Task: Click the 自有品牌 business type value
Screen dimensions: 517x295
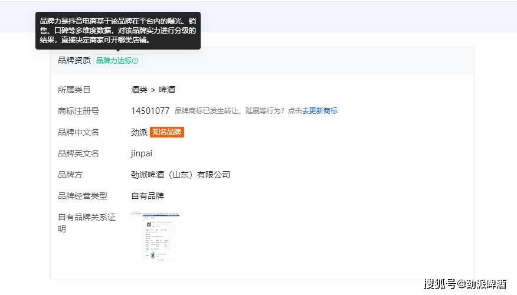Action: pos(148,196)
